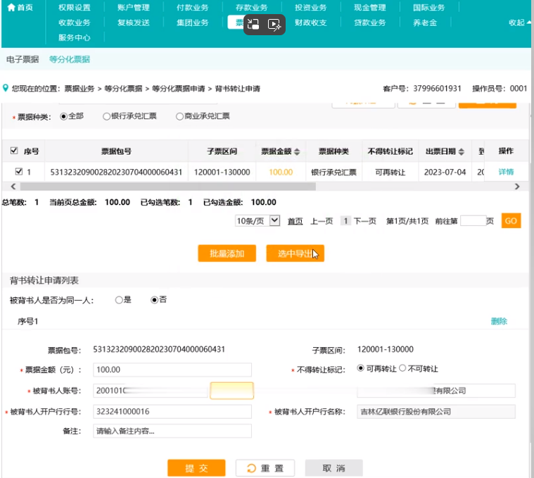Image resolution: width=534 pixels, height=478 pixels.
Task: Click the 票据金额 column sort arrows
Action: pos(297,152)
